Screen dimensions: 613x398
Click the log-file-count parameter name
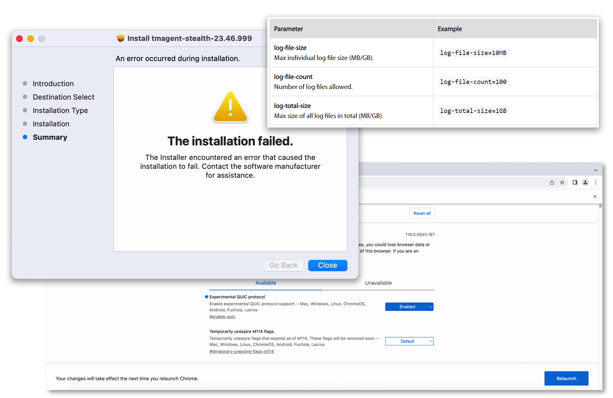[x=293, y=77]
